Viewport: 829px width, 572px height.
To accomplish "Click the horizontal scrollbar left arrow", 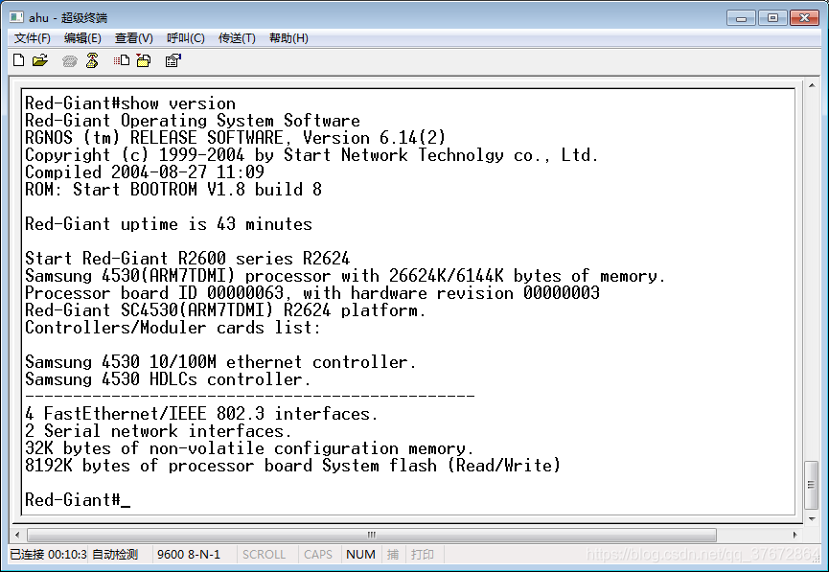I will click(x=17, y=535).
